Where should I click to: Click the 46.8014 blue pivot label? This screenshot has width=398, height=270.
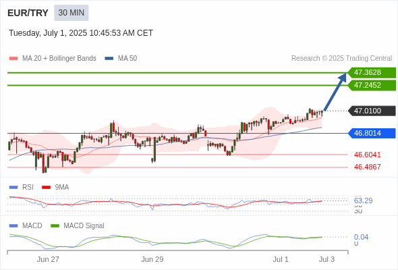click(372, 133)
